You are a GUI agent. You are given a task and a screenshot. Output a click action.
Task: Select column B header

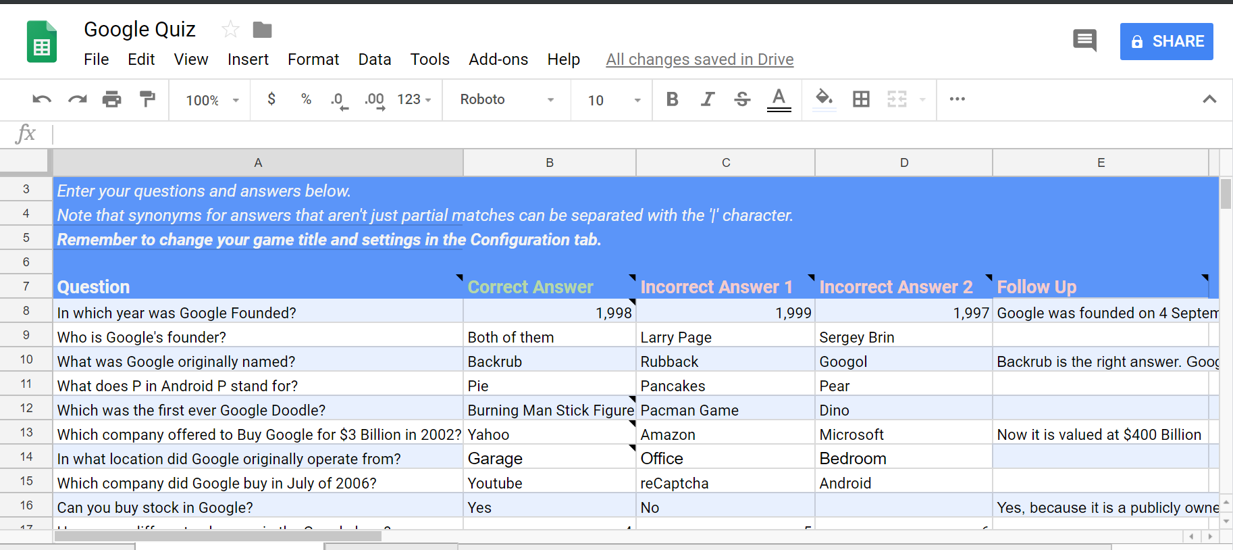[x=550, y=163]
